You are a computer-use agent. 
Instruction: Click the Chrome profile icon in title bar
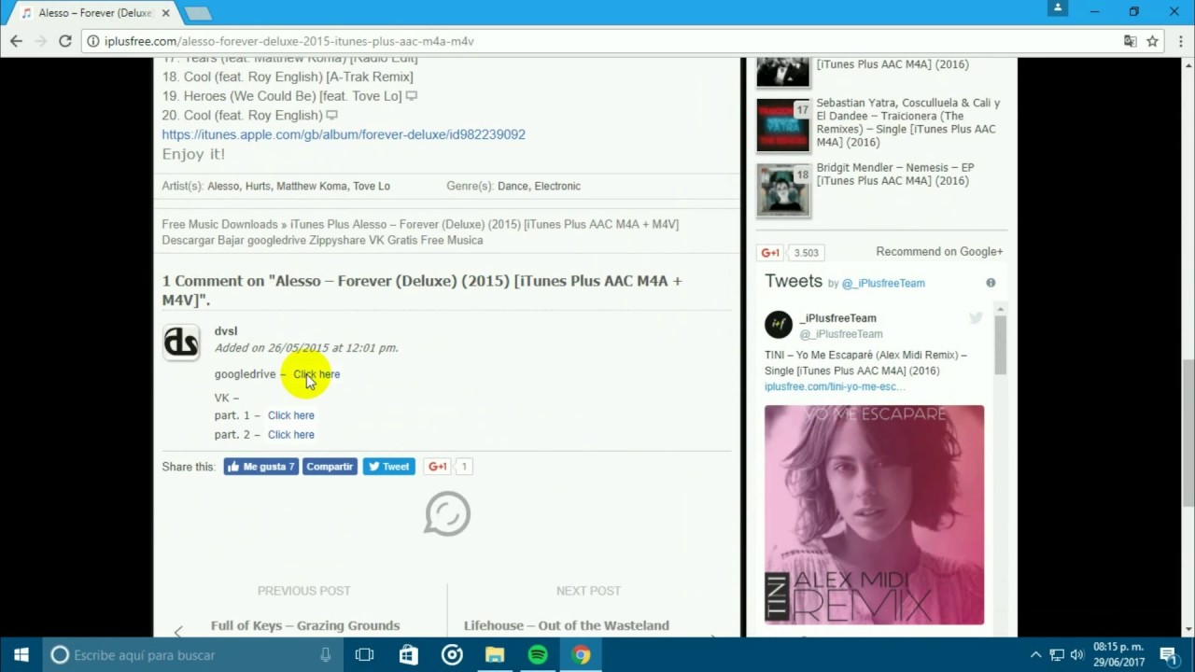click(x=1058, y=8)
